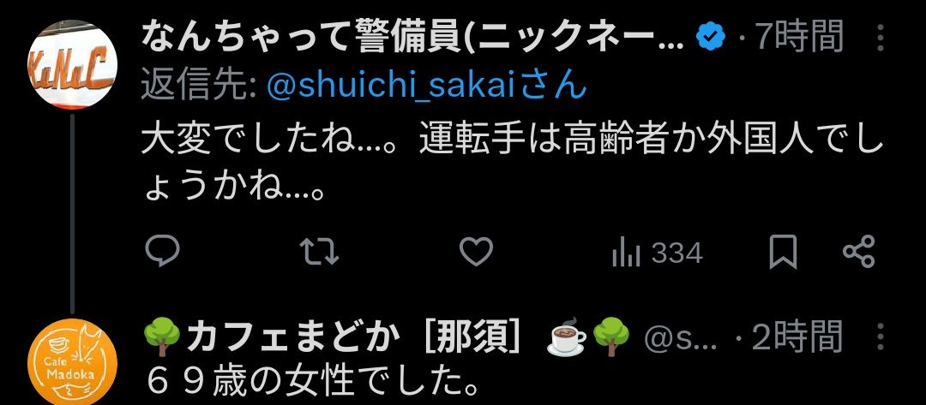Open reply on the security guard's tweet
This screenshot has width=926, height=405.
tap(162, 251)
